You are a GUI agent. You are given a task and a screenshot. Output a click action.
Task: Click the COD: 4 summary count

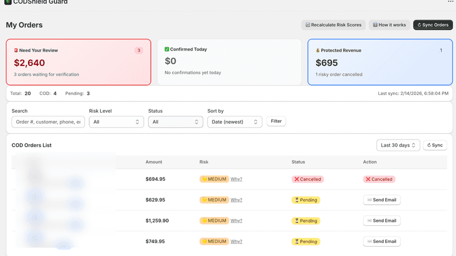[x=48, y=93]
